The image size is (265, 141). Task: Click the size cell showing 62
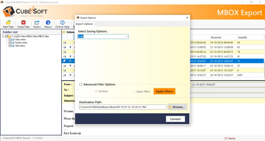238,47
